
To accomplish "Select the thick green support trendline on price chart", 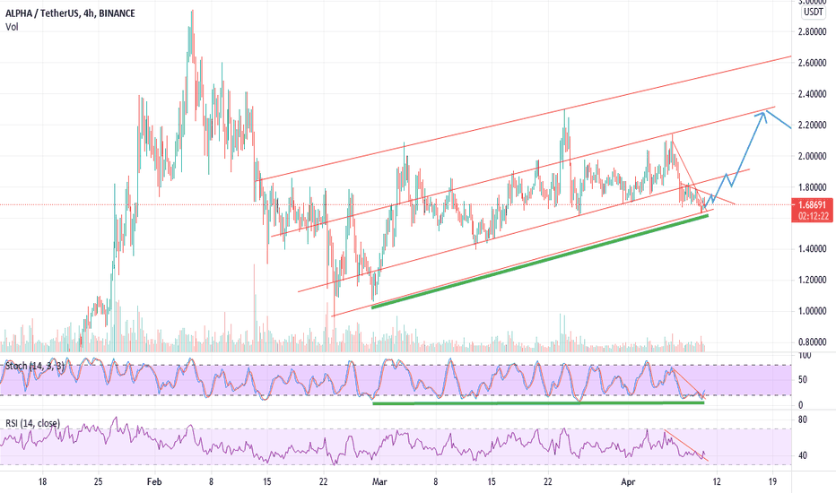I will (538, 262).
